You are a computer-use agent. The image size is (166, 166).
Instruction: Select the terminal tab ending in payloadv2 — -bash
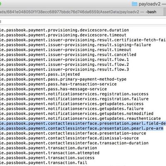(82, 12)
